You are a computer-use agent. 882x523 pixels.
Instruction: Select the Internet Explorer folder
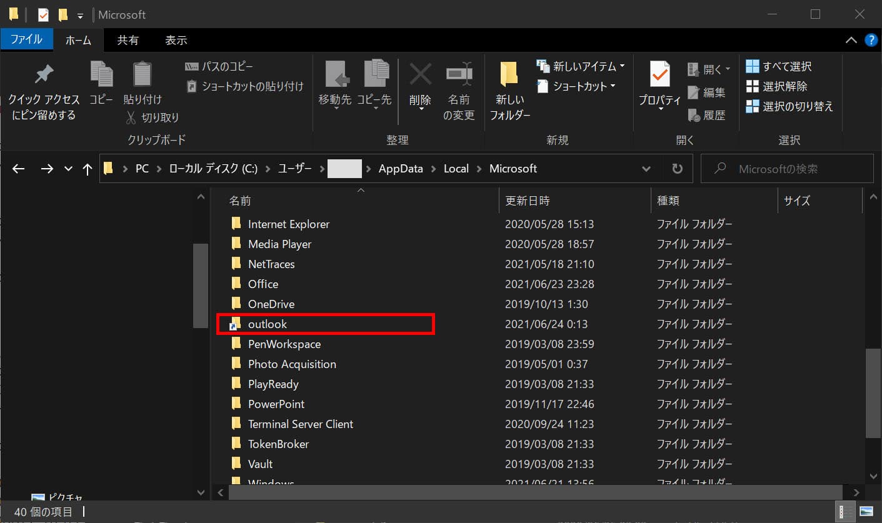288,224
